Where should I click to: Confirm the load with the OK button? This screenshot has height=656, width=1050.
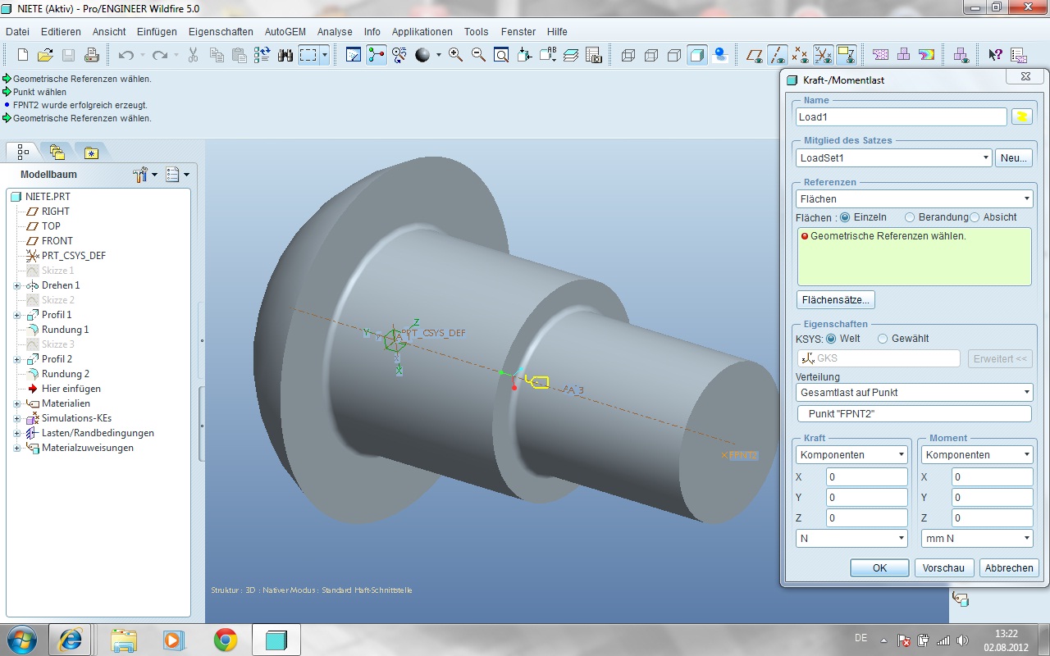click(x=879, y=568)
